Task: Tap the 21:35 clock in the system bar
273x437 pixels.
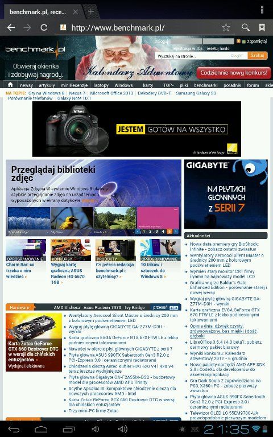Action: point(227,429)
